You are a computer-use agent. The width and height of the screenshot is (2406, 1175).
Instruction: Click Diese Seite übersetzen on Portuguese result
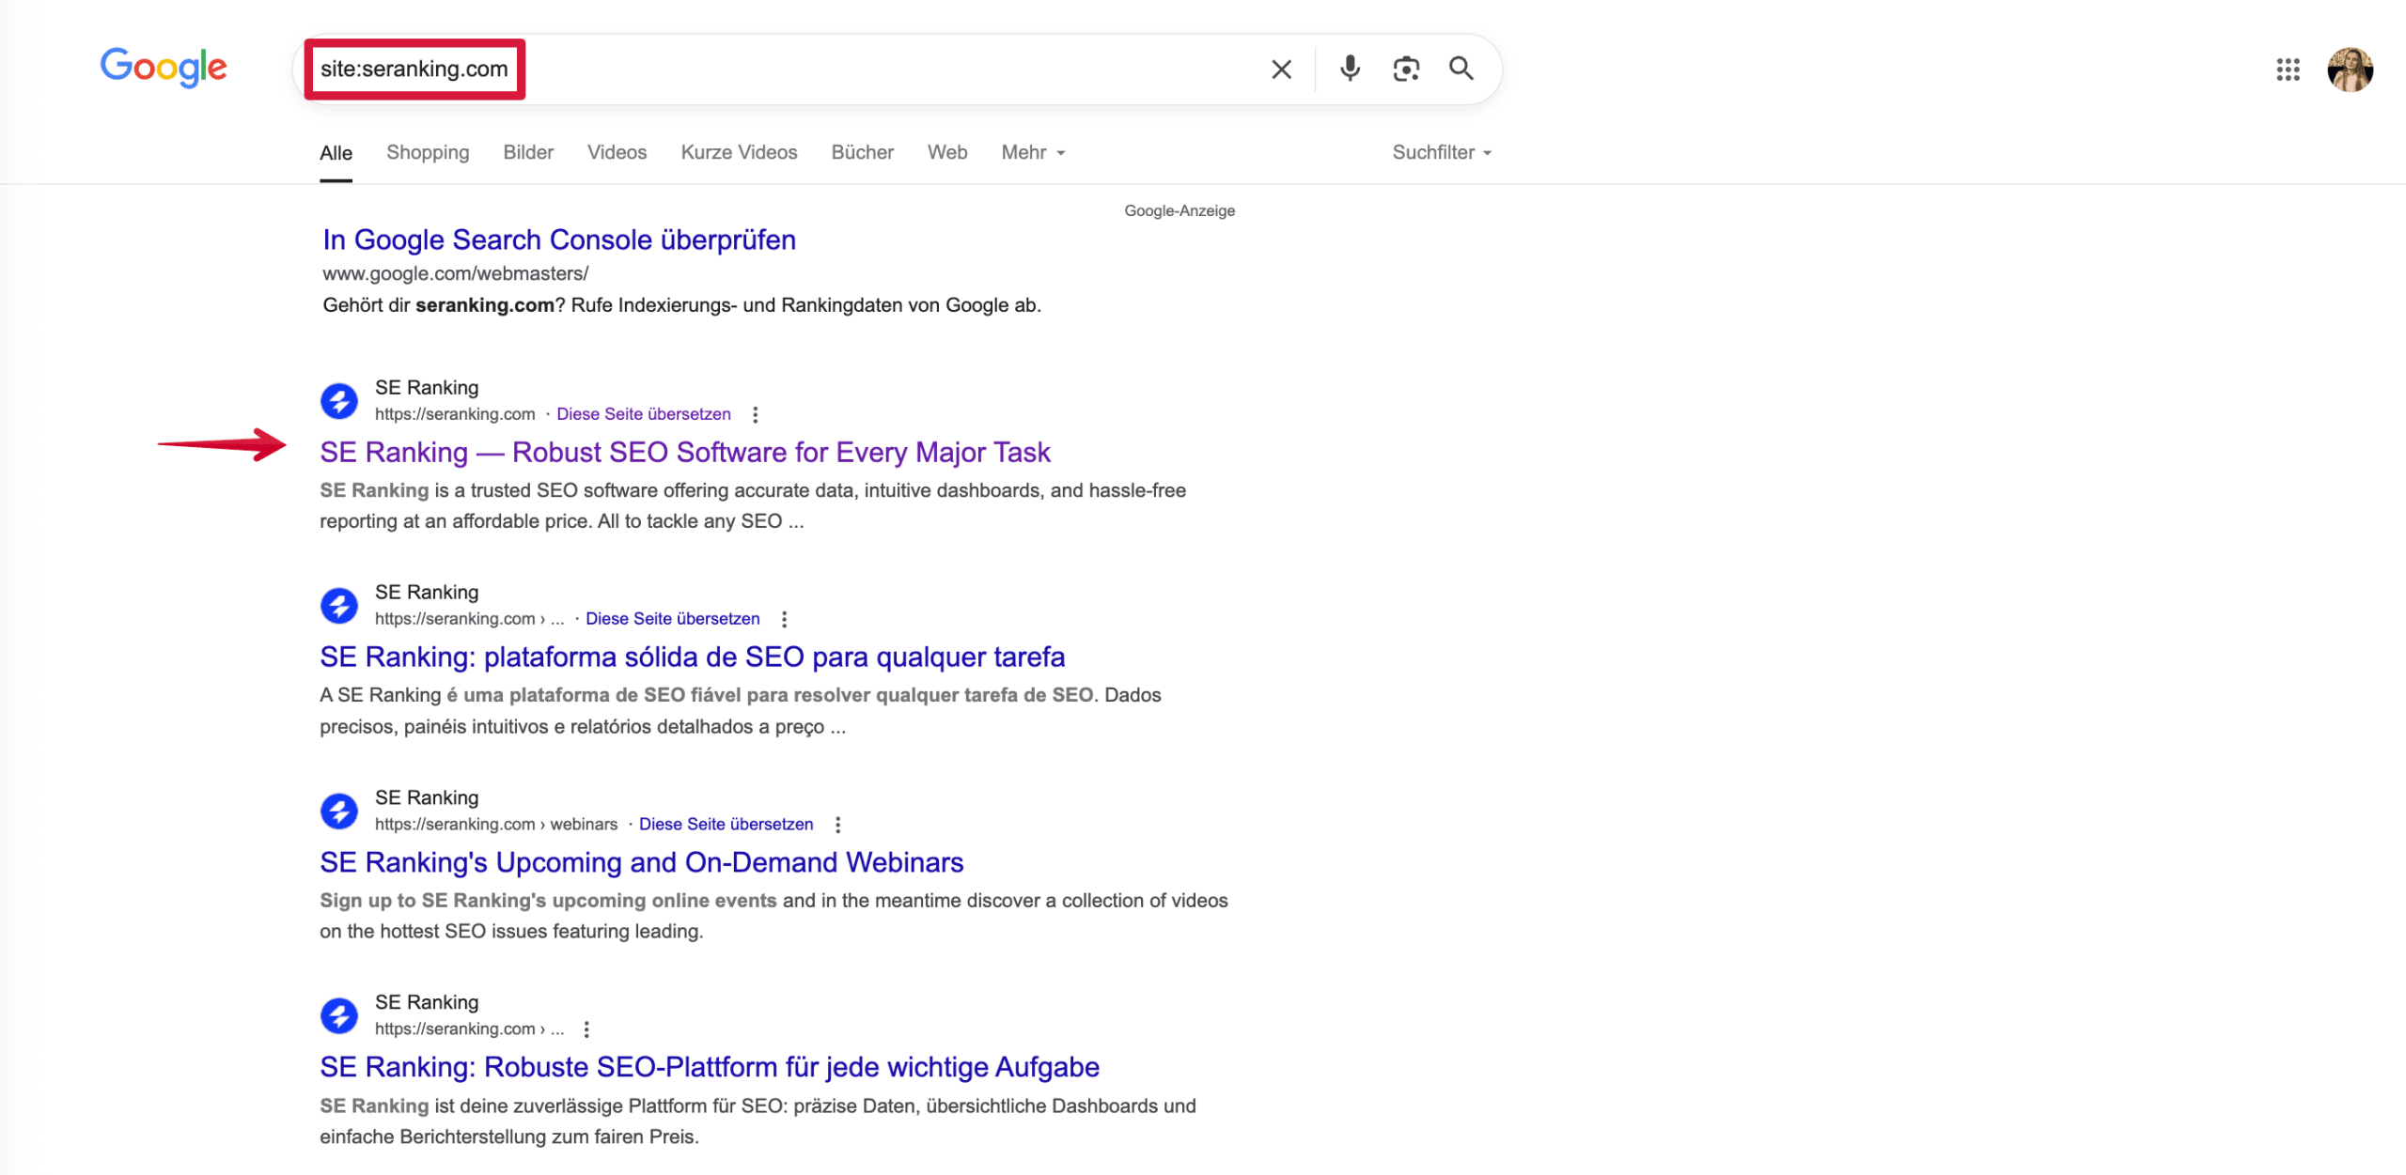point(673,619)
